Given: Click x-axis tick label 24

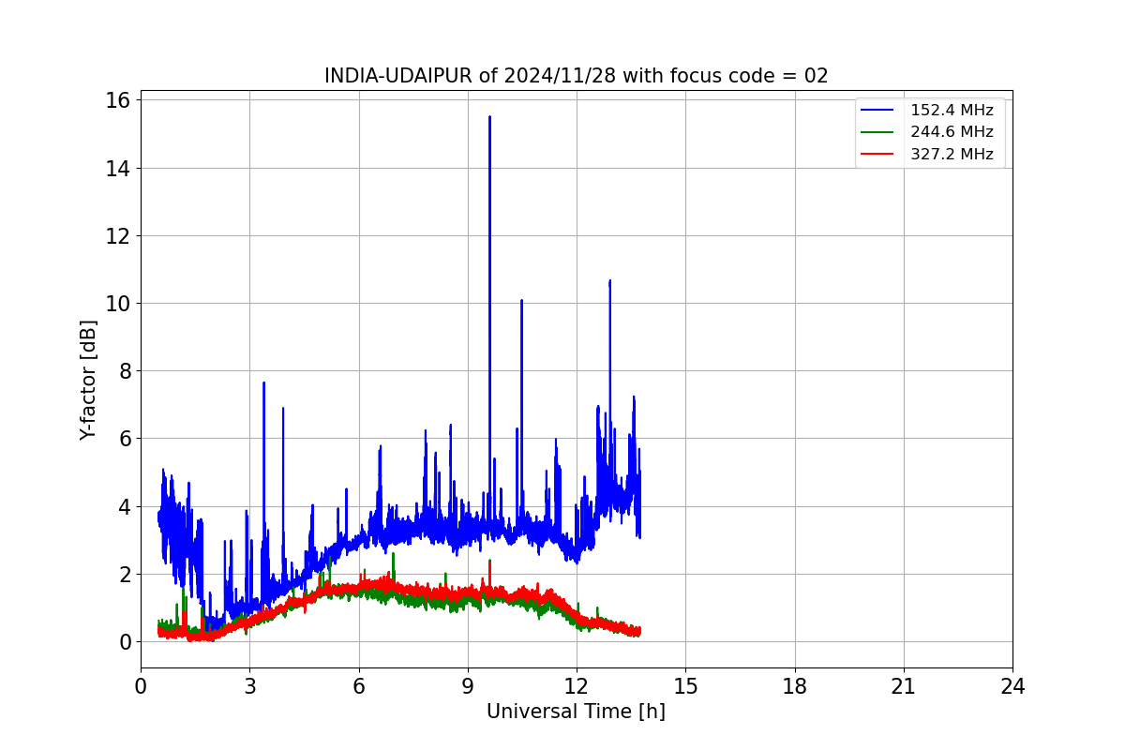Looking at the screenshot, I should pos(1012,686).
